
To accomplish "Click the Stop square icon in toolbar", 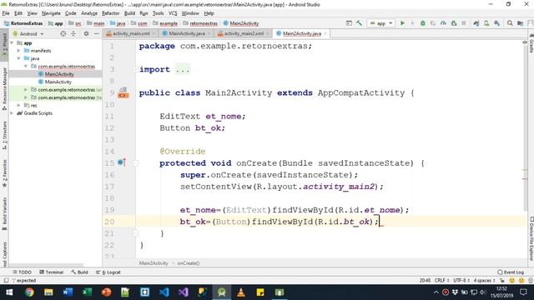I will tap(464, 23).
